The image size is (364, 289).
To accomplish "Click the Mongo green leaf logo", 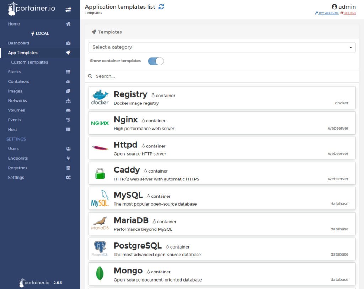I will pyautogui.click(x=100, y=274).
